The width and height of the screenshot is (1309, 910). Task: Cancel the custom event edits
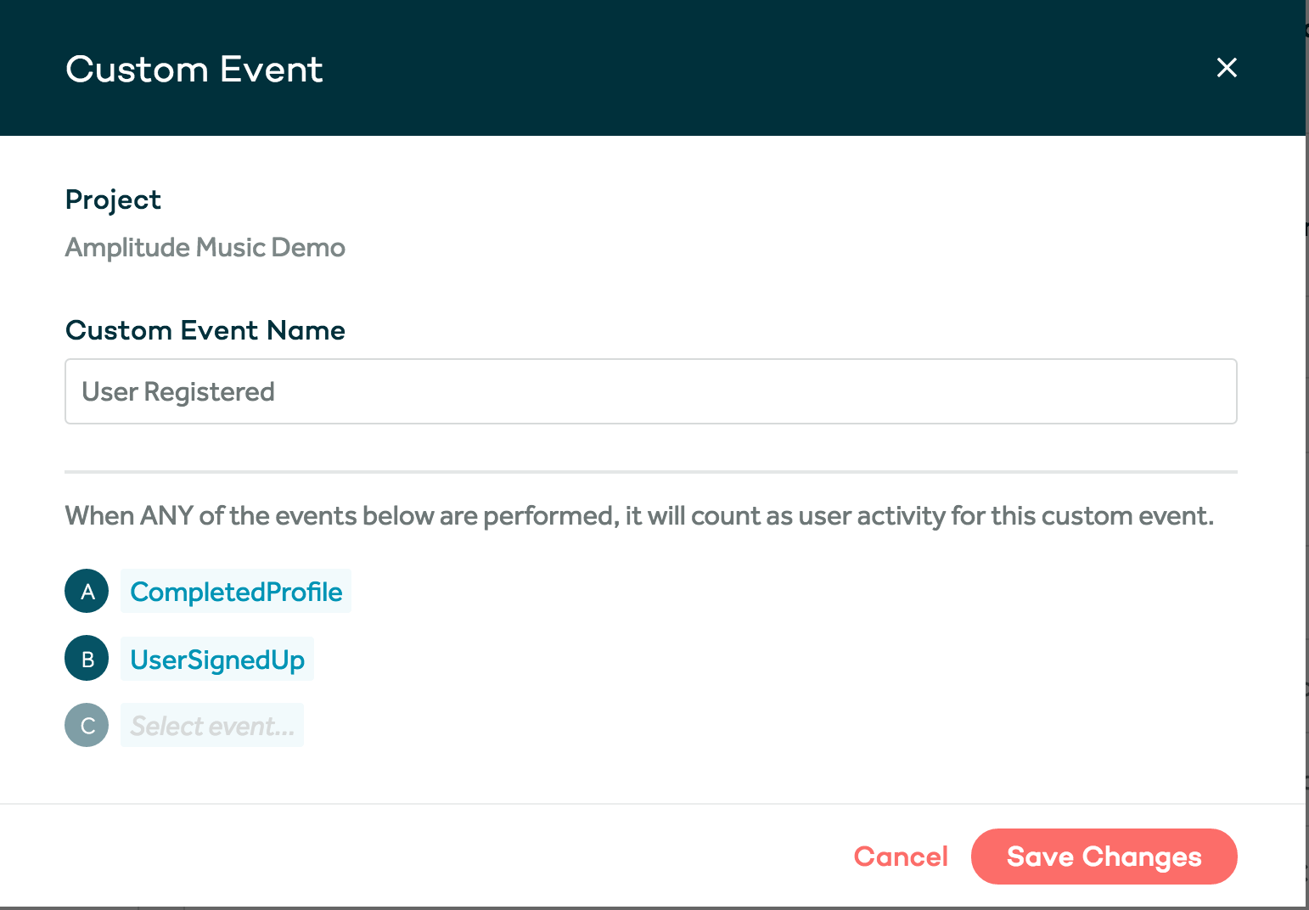[901, 857]
